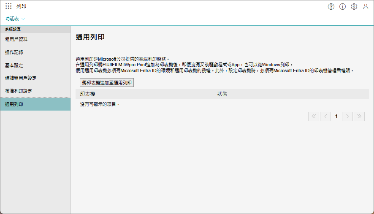374x214 pixels.
Task: Open 核准列印設定 in sidebar
Action: click(19, 91)
